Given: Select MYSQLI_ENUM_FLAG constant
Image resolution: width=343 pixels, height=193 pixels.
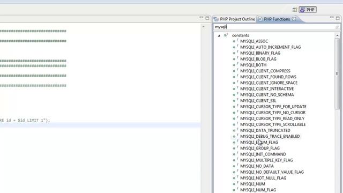Looking at the screenshot, I should point(259,142).
